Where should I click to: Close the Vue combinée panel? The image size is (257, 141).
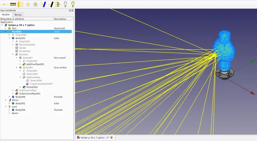(x=73, y=11)
